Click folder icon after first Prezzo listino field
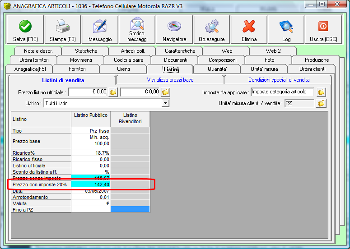Screen dimensions: 350x249 click(113, 92)
